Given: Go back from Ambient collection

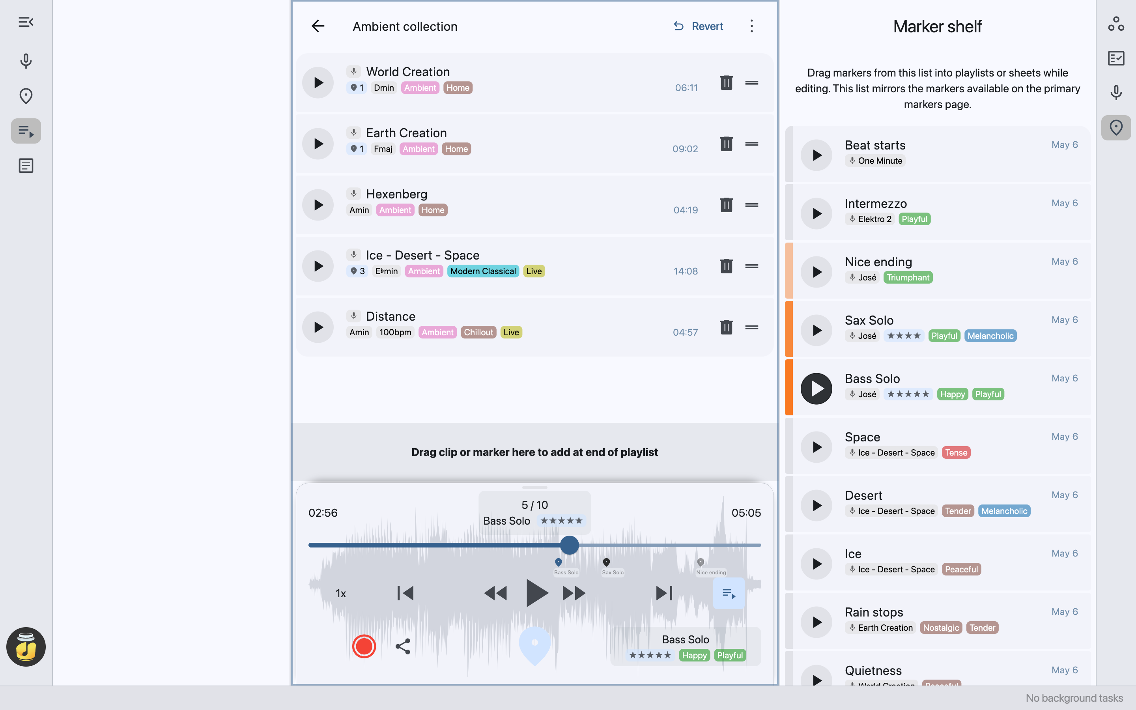Looking at the screenshot, I should 318,26.
